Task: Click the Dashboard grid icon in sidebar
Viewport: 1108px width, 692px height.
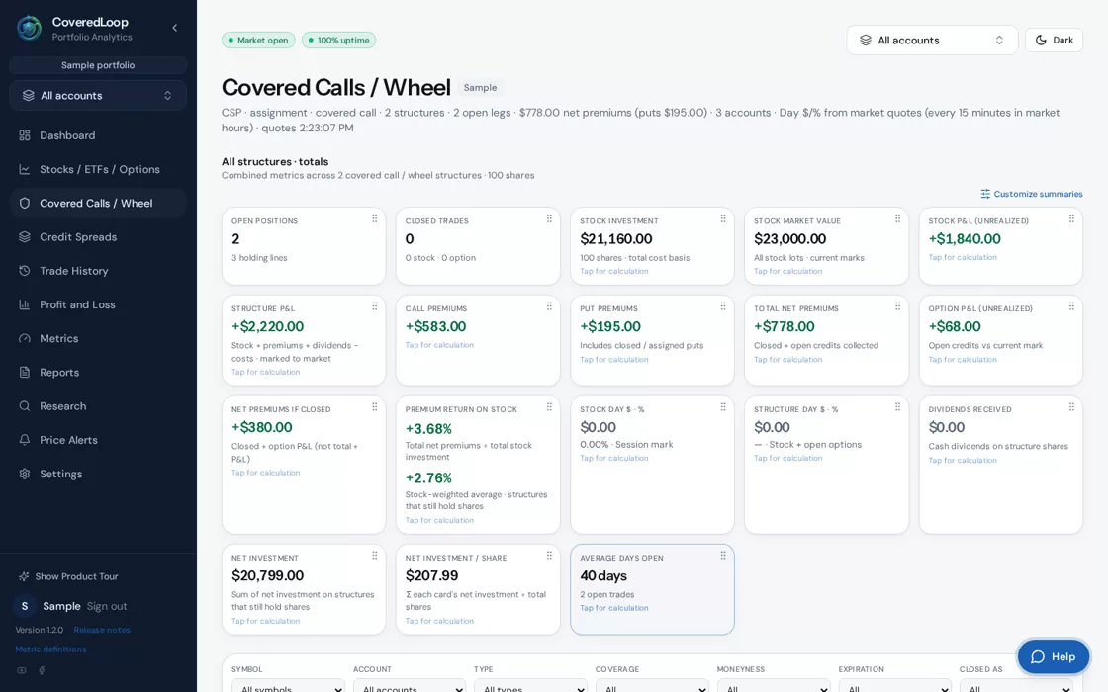Action: tap(25, 135)
